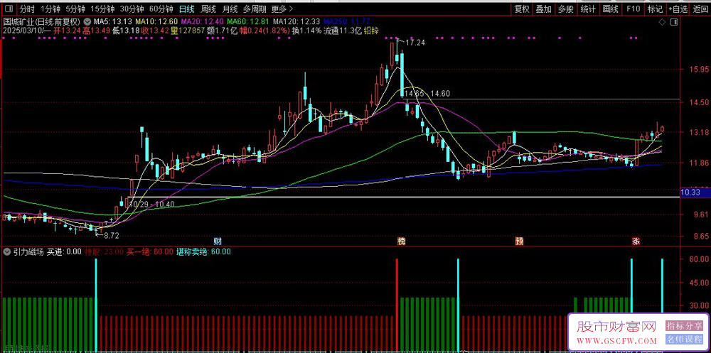Screen dimensions: 711x353
Task: Click the MA20: 12.40 label
Action: click(x=202, y=22)
